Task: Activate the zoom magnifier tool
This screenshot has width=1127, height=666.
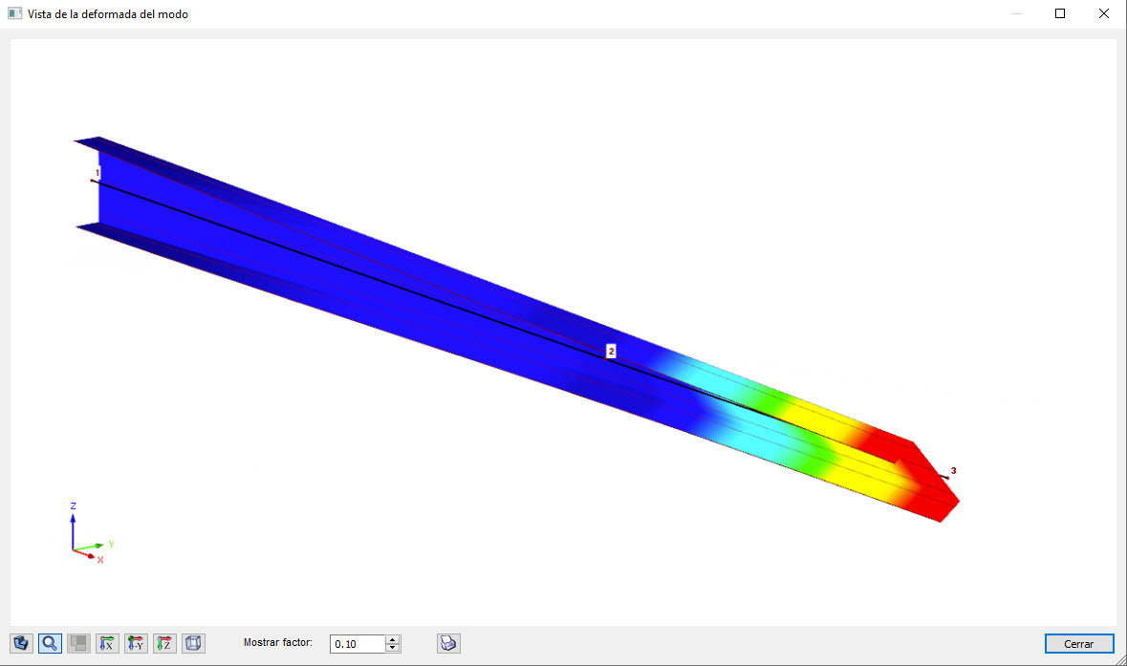Action: coord(50,643)
